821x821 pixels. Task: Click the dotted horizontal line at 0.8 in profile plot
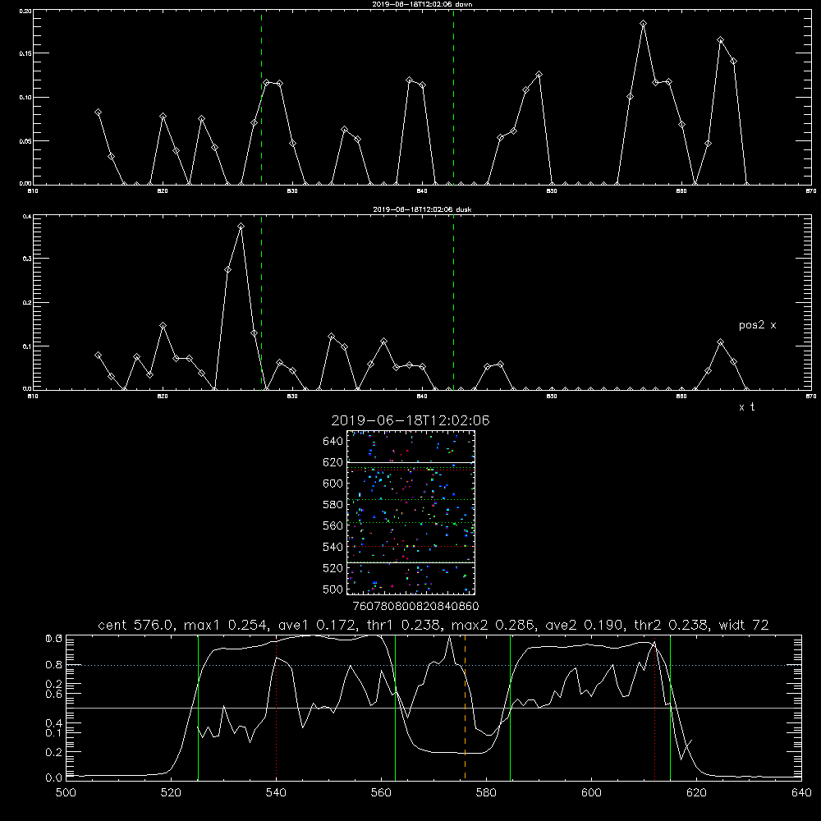click(x=433, y=665)
